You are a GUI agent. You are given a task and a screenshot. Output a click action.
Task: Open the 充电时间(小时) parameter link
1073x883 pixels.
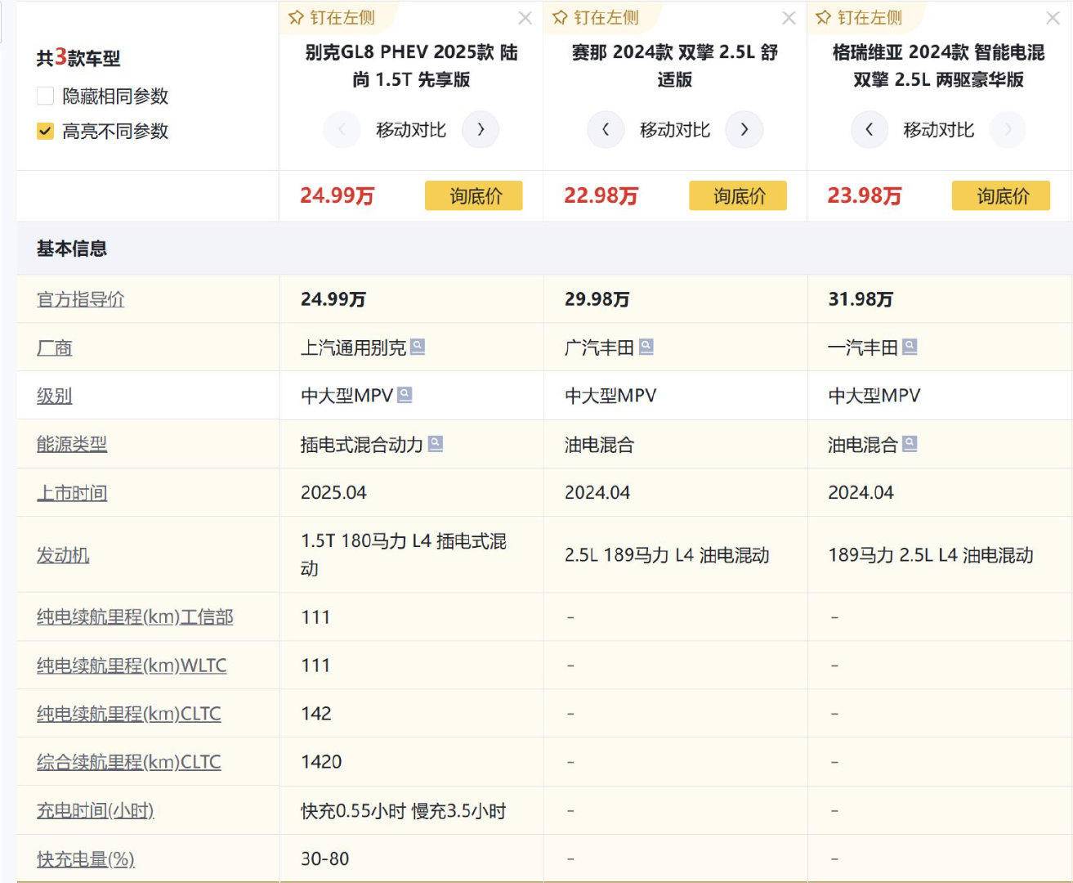pos(96,811)
